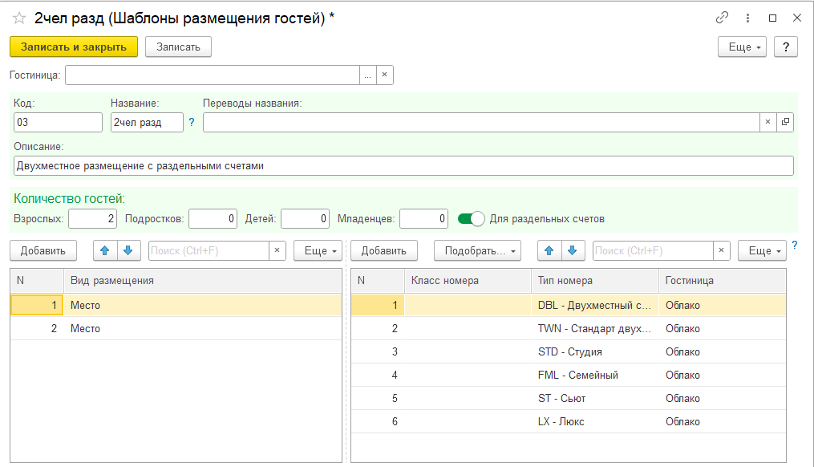This screenshot has width=814, height=467.
Task: Move row up in right room types table
Action: coord(549,250)
